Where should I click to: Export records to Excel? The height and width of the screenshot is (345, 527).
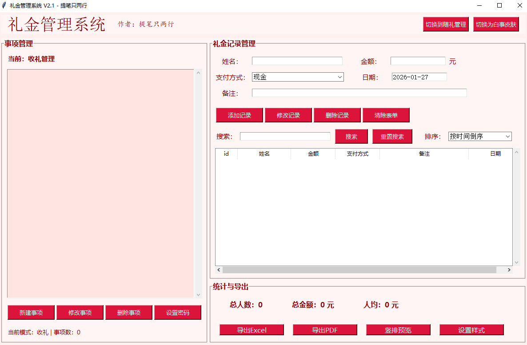[x=252, y=329]
